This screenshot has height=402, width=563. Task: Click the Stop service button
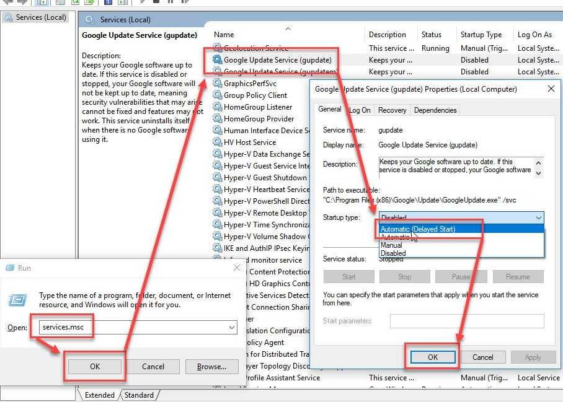click(404, 276)
